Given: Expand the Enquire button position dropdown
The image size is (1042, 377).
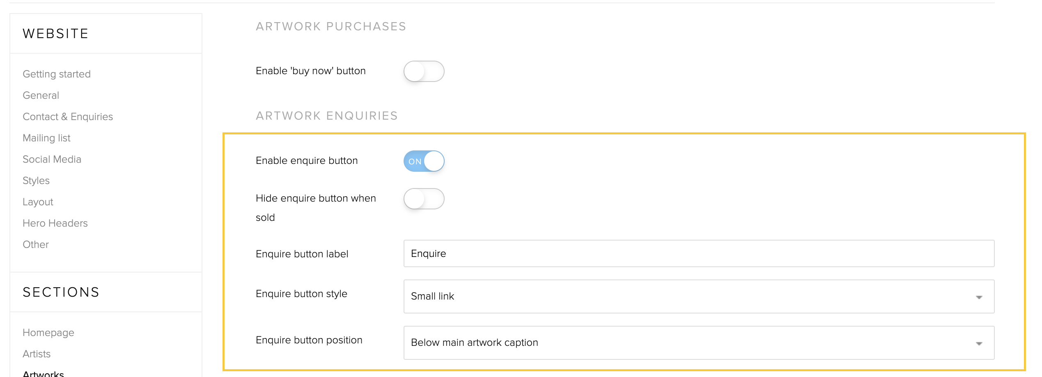Looking at the screenshot, I should (x=699, y=343).
